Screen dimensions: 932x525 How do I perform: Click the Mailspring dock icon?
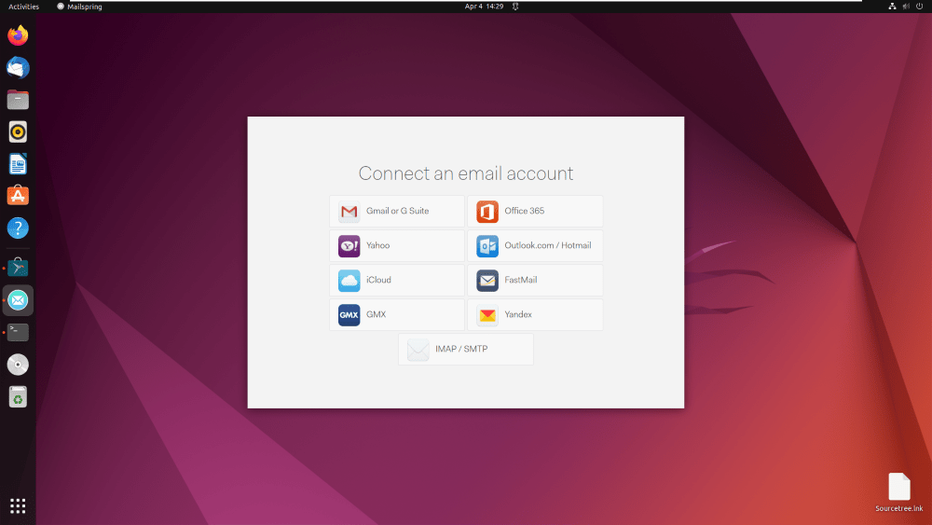tap(18, 300)
